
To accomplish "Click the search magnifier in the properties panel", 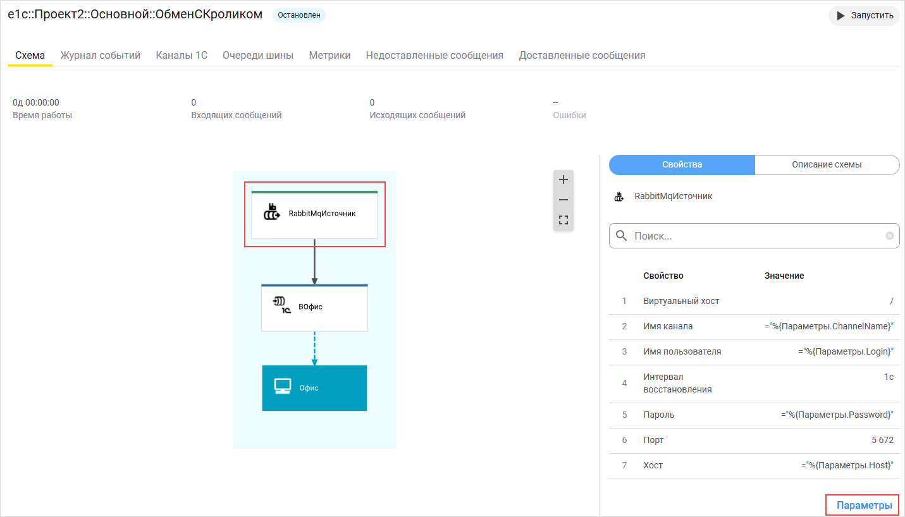I will click(x=621, y=235).
